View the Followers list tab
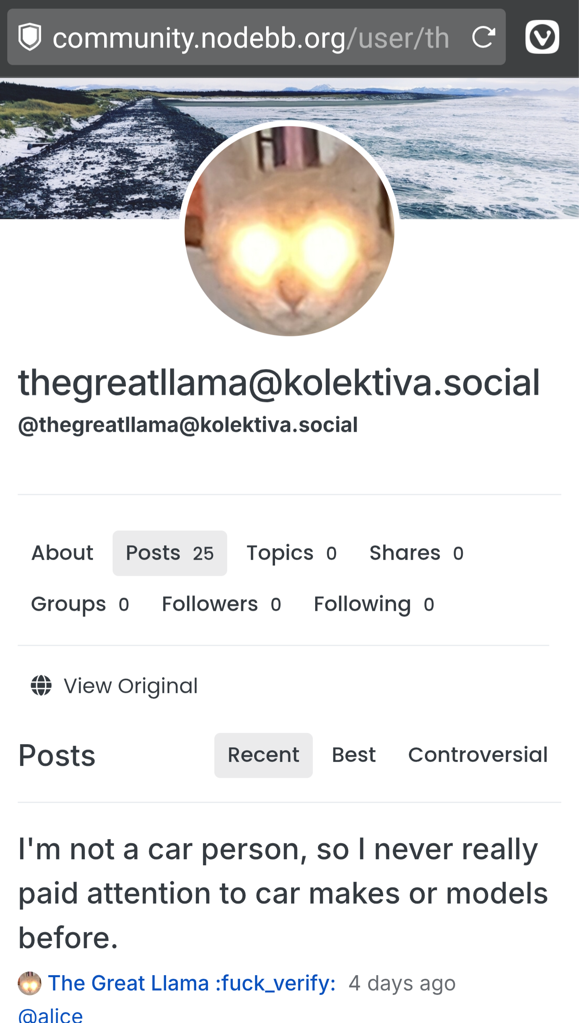Image resolution: width=579 pixels, height=1023 pixels. [x=222, y=604]
